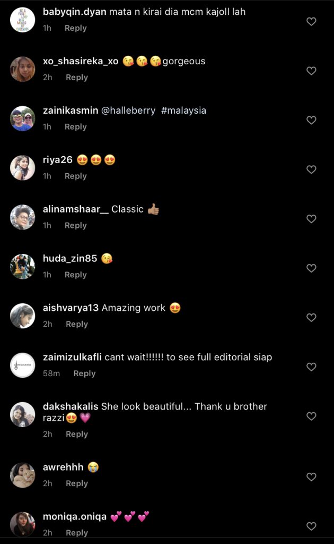Like xo_shasireka_xo's gorgeous comment
The image size is (334, 544).
point(312,71)
